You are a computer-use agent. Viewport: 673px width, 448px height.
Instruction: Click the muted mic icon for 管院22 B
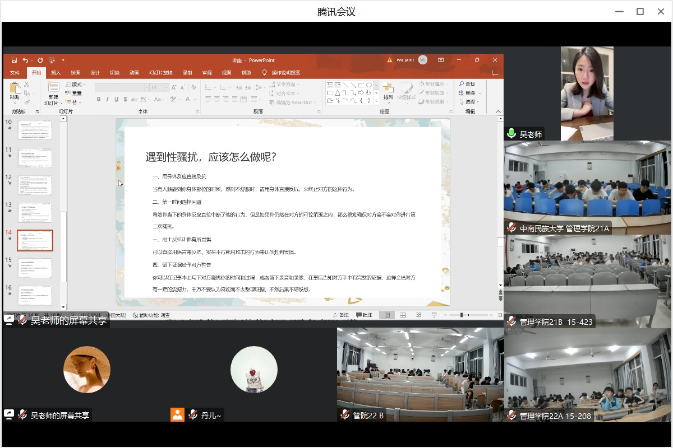pos(344,415)
